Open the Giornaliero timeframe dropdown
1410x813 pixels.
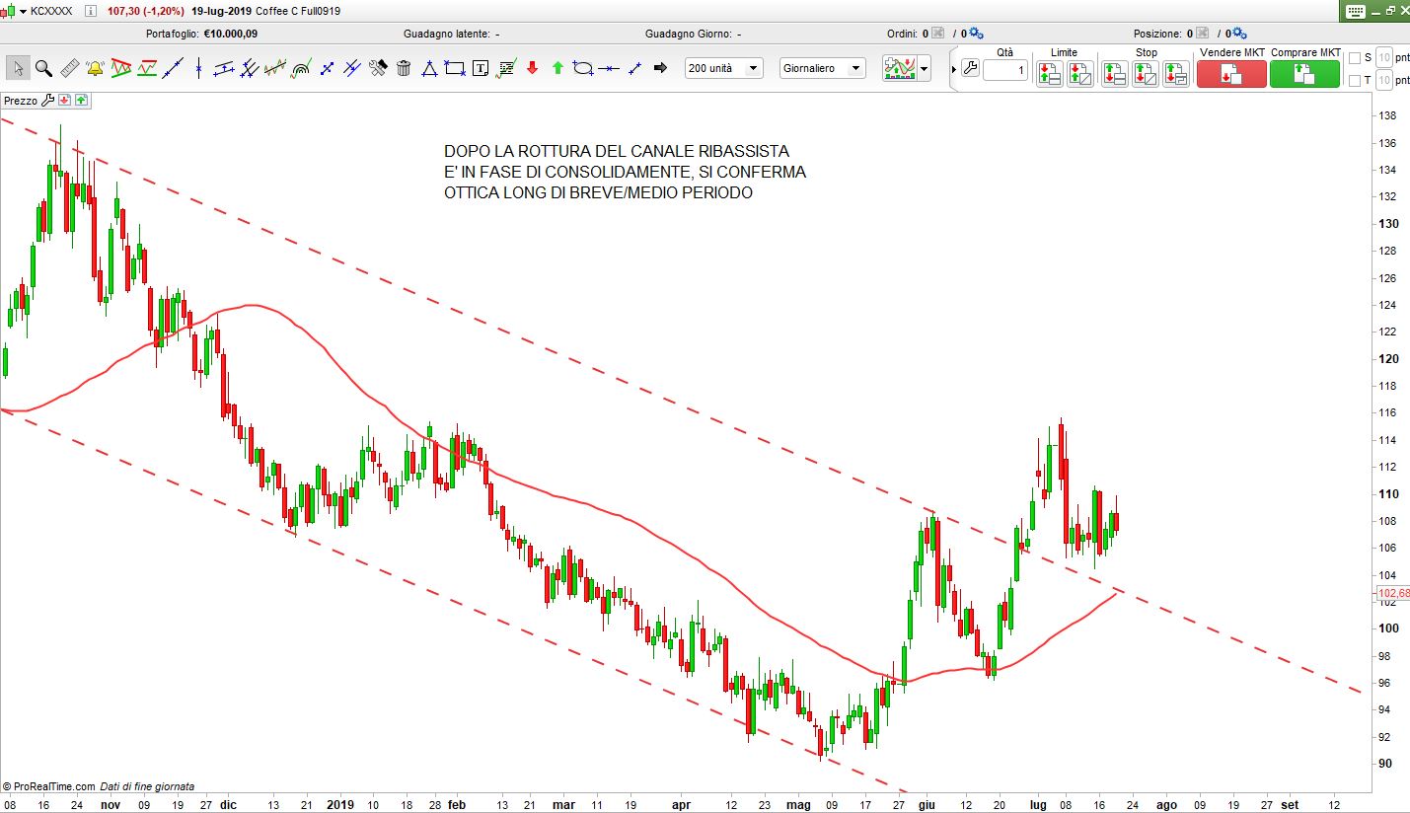coord(822,68)
